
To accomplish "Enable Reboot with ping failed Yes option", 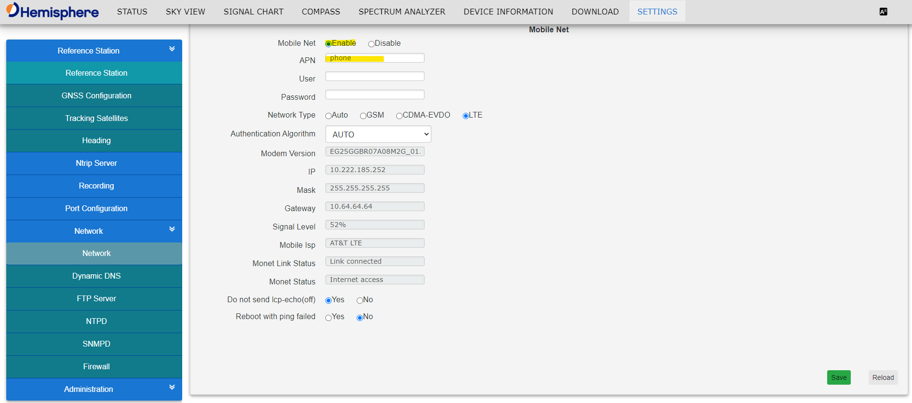I will click(x=328, y=318).
